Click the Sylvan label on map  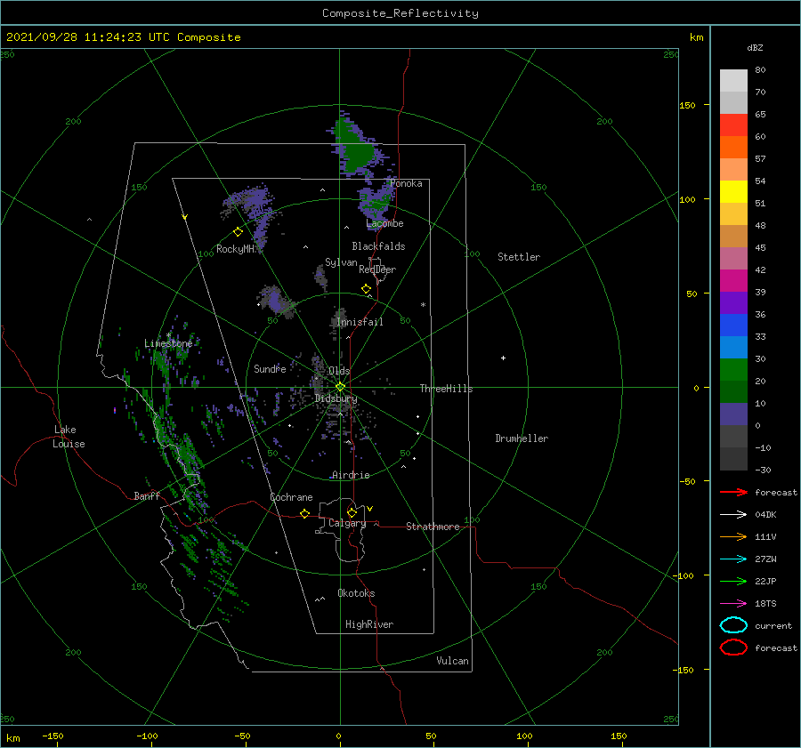click(341, 262)
